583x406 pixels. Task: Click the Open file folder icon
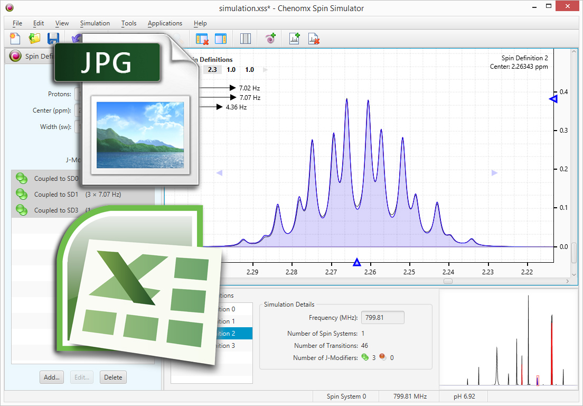34,39
